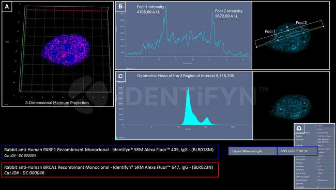This screenshot has width=336, height=190.
Task: Click the upper white handle above the nucleus
Action: coord(287,27)
